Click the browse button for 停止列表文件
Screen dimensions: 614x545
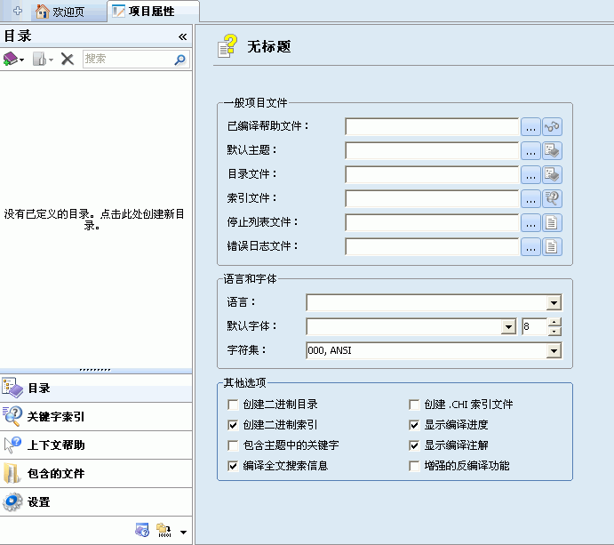(x=530, y=223)
